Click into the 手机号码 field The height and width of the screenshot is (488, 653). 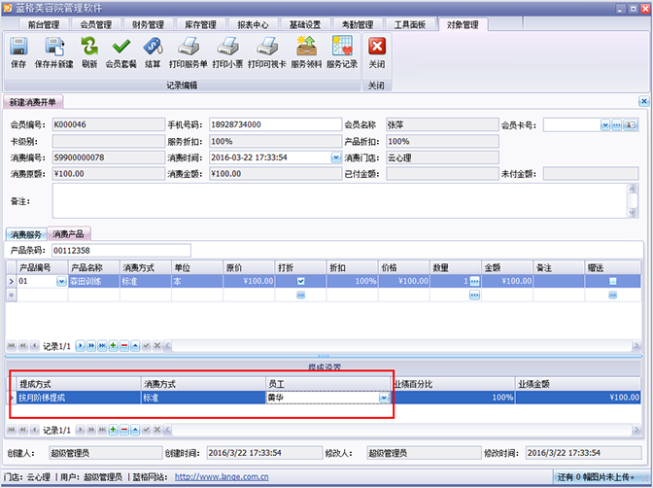pyautogui.click(x=275, y=124)
